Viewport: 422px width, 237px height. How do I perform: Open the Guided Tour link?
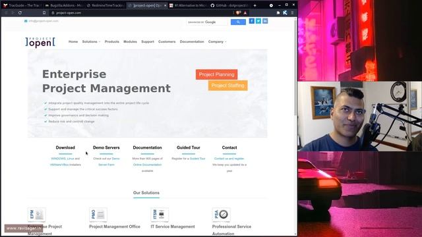click(197, 159)
